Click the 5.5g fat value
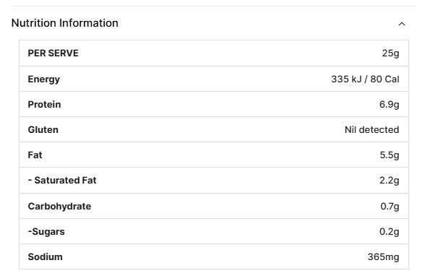This screenshot has height=276, width=438. (x=390, y=155)
